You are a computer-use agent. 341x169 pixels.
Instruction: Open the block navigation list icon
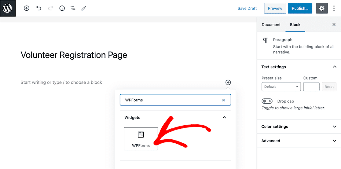(x=73, y=9)
